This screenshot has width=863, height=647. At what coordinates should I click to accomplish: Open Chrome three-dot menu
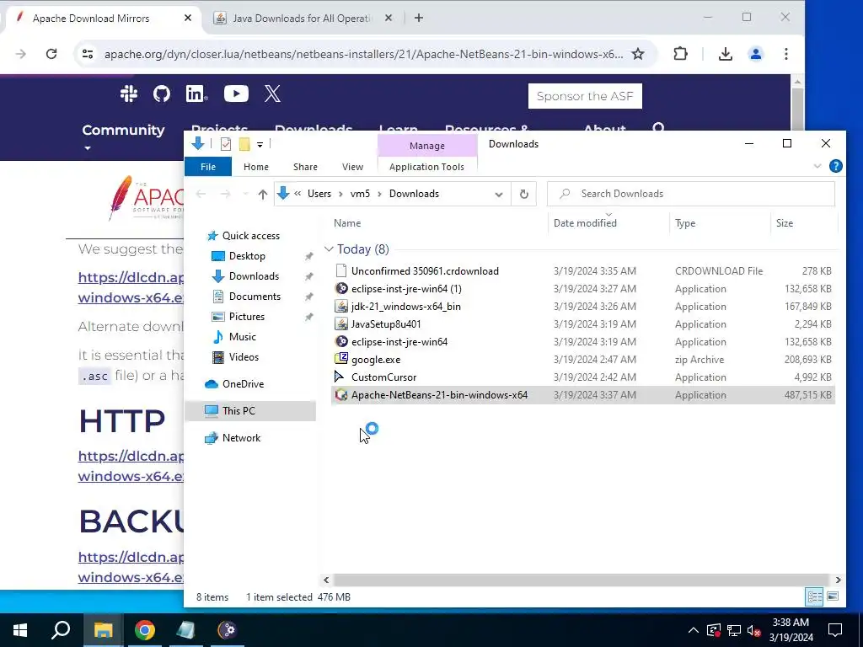pyautogui.click(x=786, y=54)
